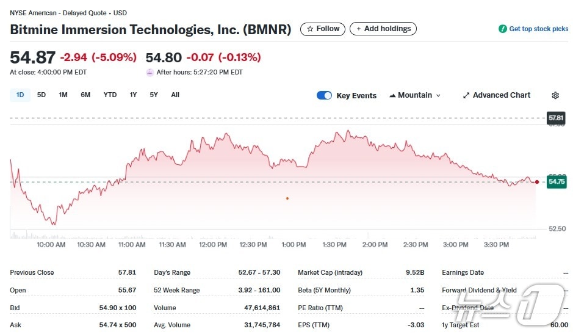Image resolution: width=573 pixels, height=334 pixels.
Task: Select the YTD range tab
Action: [x=110, y=95]
